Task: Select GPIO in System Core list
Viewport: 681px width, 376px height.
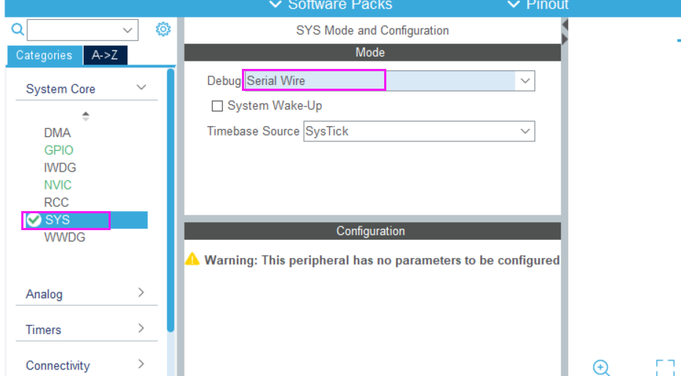Action: (59, 150)
